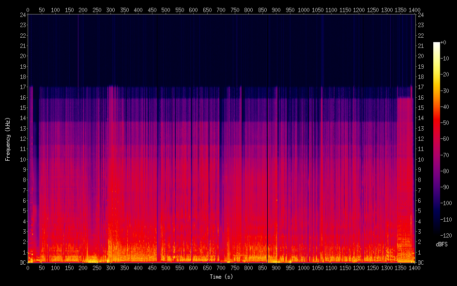This screenshot has height=286, width=457.
Task: Click the dBFS label below the color scale
Action: click(x=442, y=244)
